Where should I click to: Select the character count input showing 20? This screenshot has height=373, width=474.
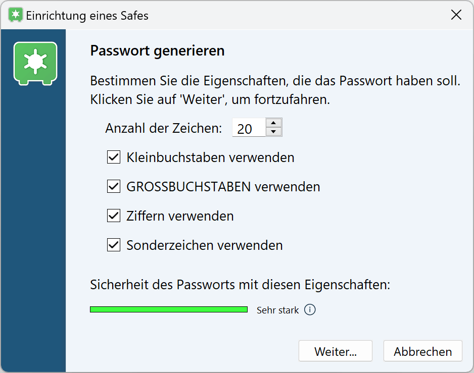(248, 128)
